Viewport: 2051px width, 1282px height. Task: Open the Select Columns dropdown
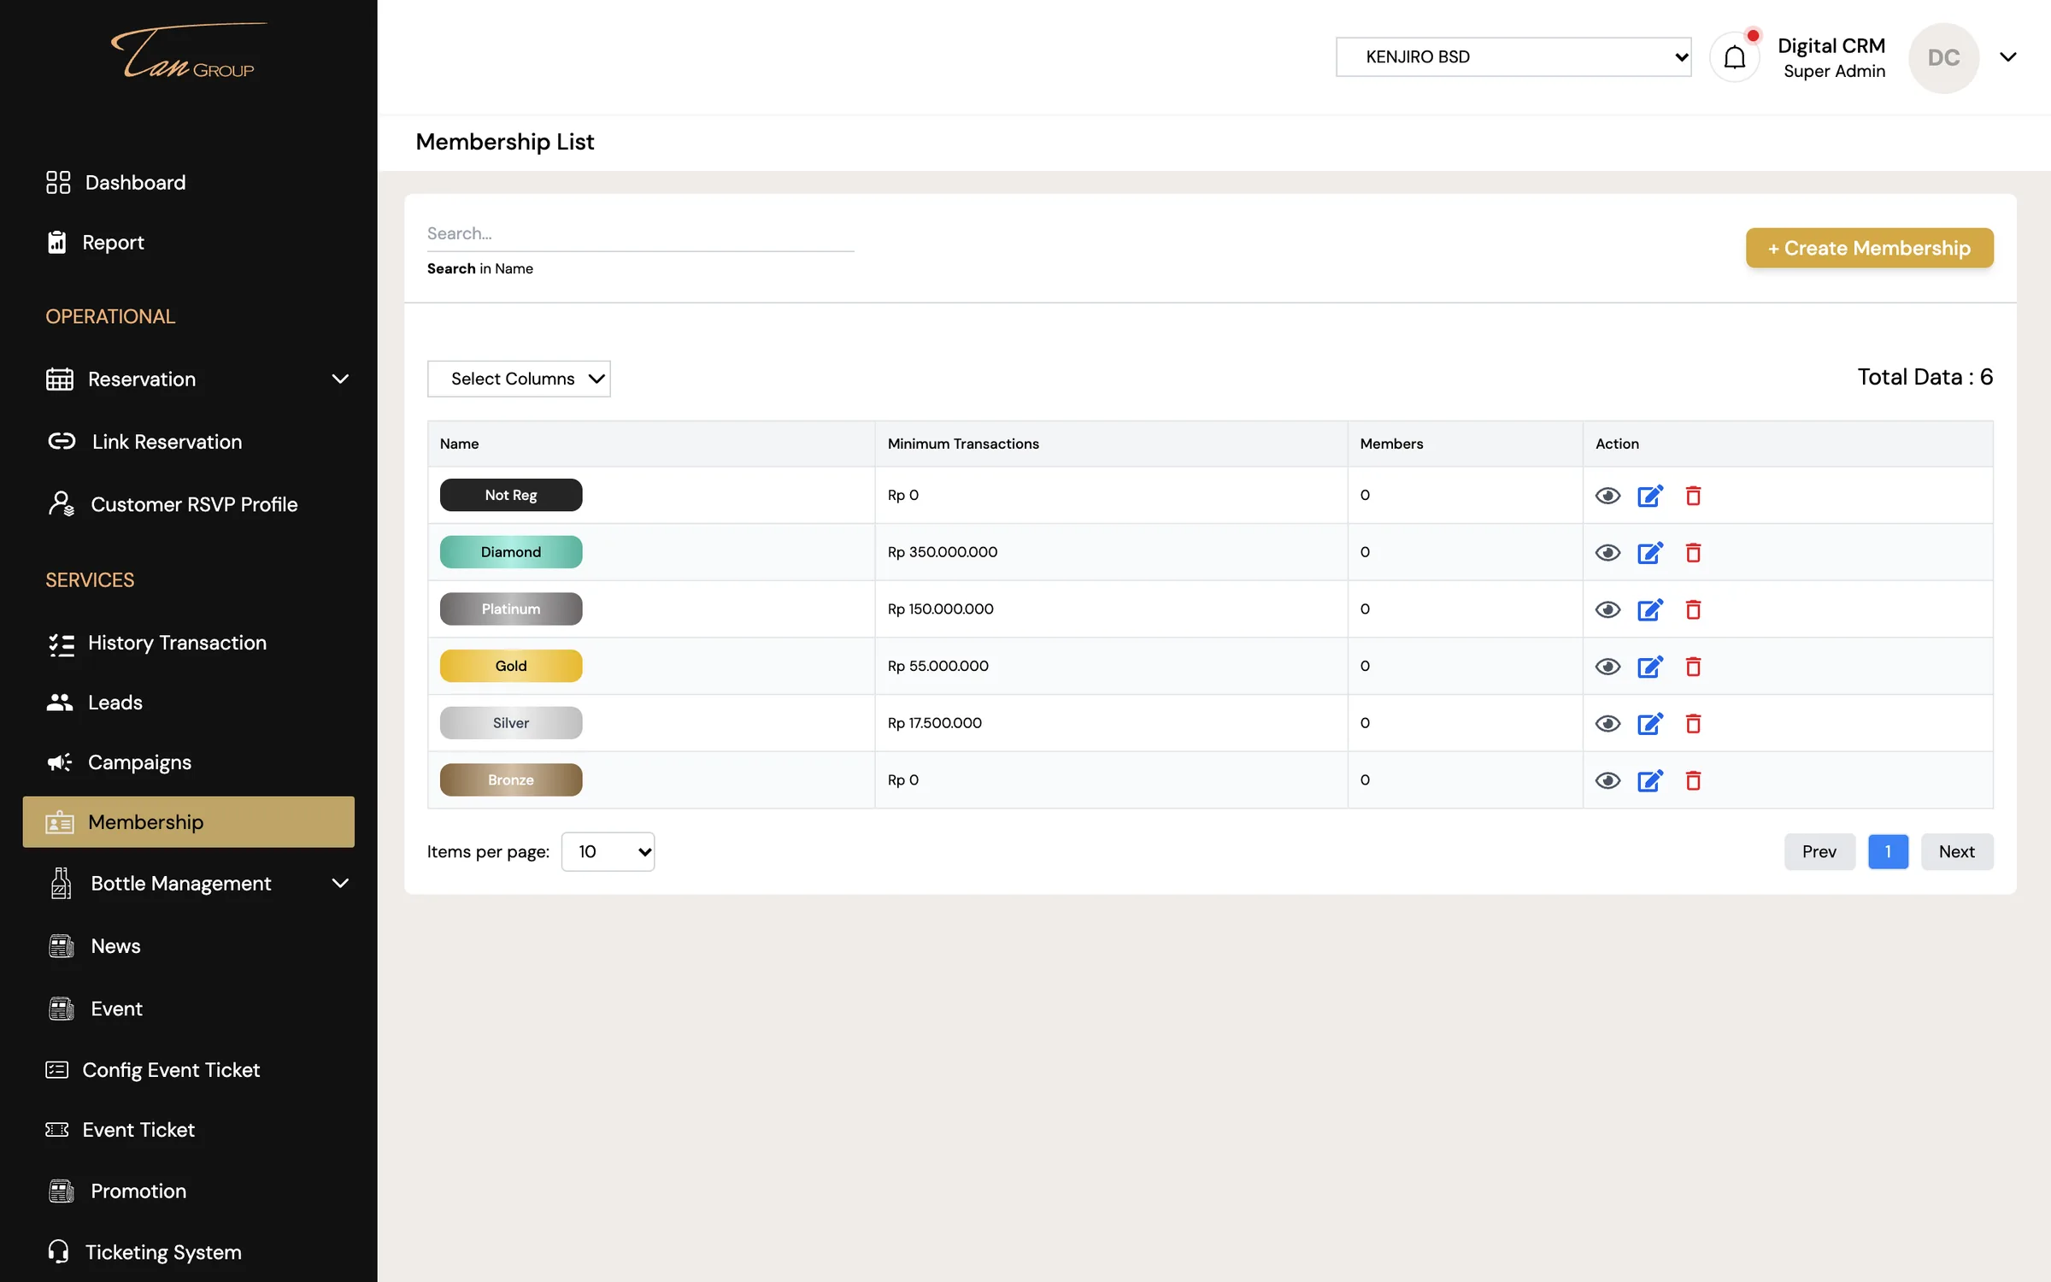coord(519,379)
